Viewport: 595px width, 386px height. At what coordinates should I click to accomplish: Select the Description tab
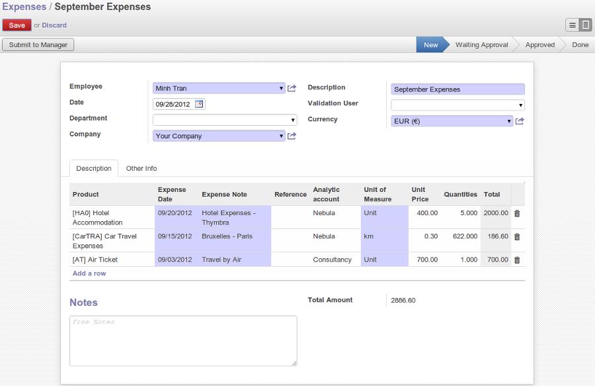point(94,168)
